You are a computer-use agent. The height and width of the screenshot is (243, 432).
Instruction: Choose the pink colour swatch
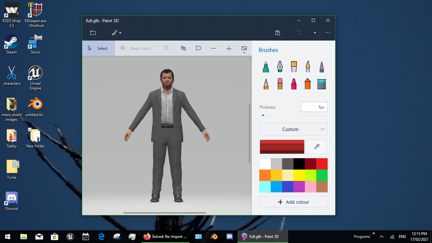point(310,186)
